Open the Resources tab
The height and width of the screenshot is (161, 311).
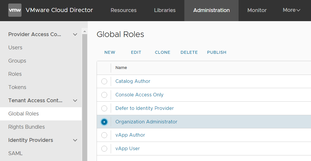tap(124, 10)
